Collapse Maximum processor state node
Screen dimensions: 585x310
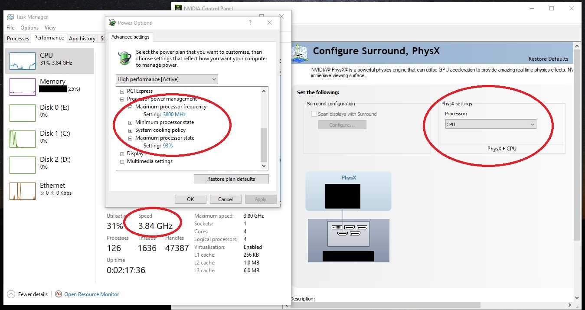pos(130,138)
